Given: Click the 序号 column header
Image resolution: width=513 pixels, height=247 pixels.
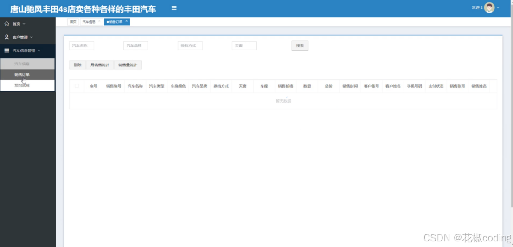Looking at the screenshot, I should coord(94,86).
